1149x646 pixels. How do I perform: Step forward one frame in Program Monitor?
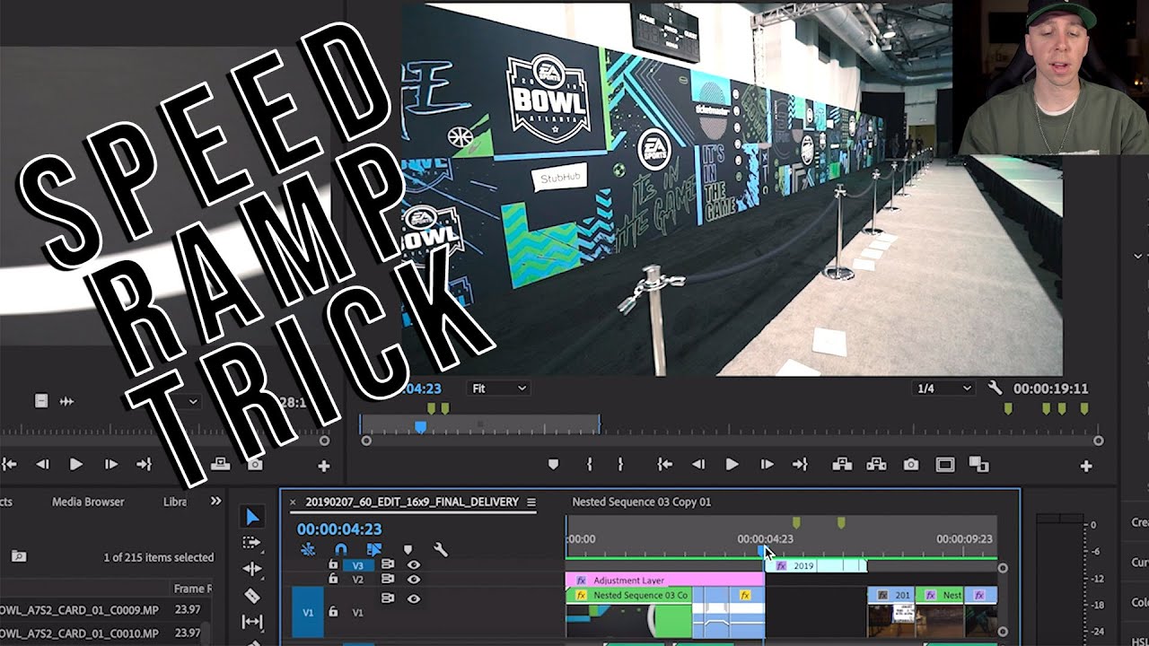(767, 464)
